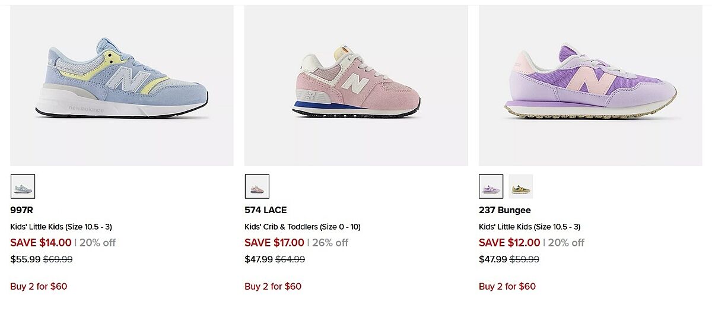The width and height of the screenshot is (712, 336).
Task: Click Buy 2 for $60 under 997R
Action: pos(39,286)
